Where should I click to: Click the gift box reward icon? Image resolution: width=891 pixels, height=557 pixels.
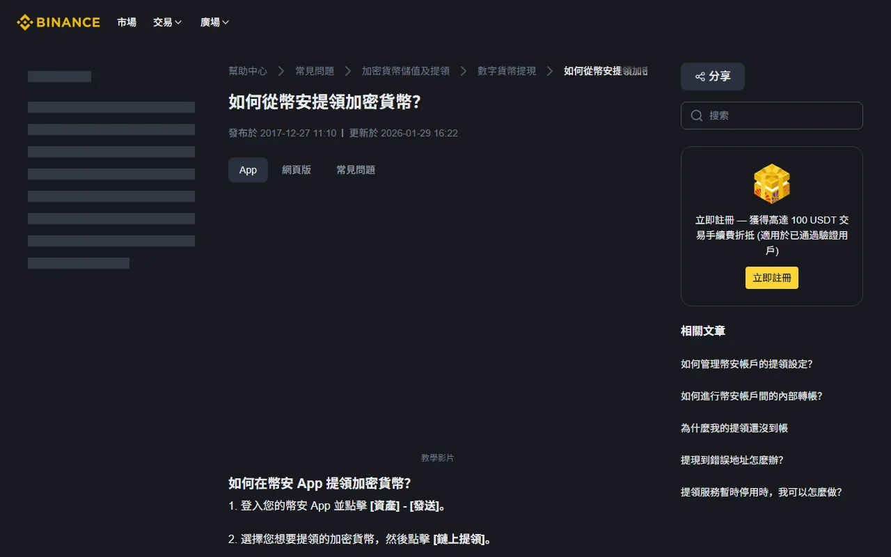[772, 184]
